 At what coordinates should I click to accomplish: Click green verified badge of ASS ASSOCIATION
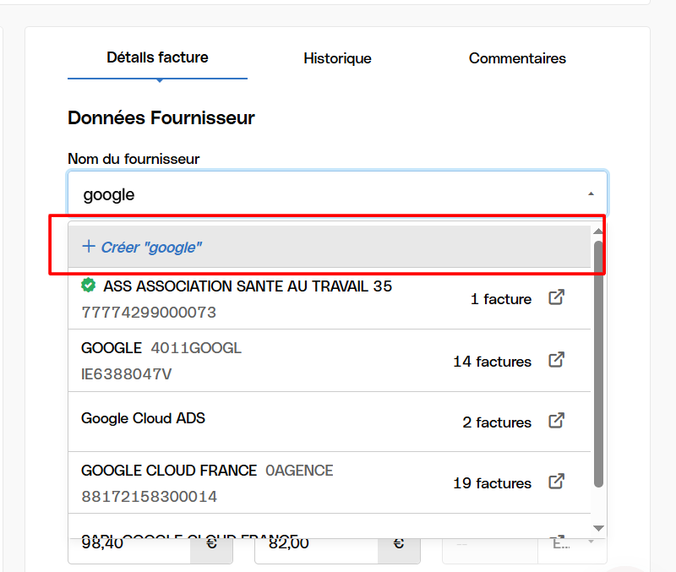pyautogui.click(x=89, y=286)
